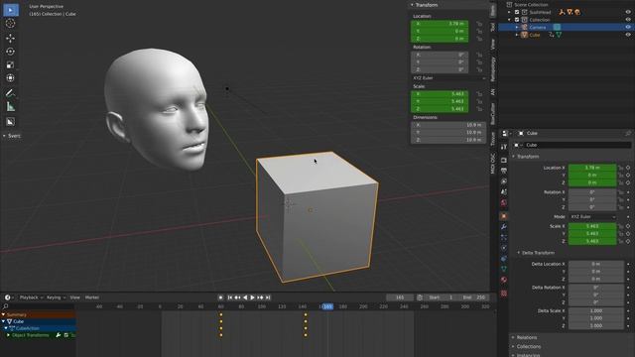Screen dimensions: 635x357
Task: Select the Select Box tool
Action: coord(11,10)
